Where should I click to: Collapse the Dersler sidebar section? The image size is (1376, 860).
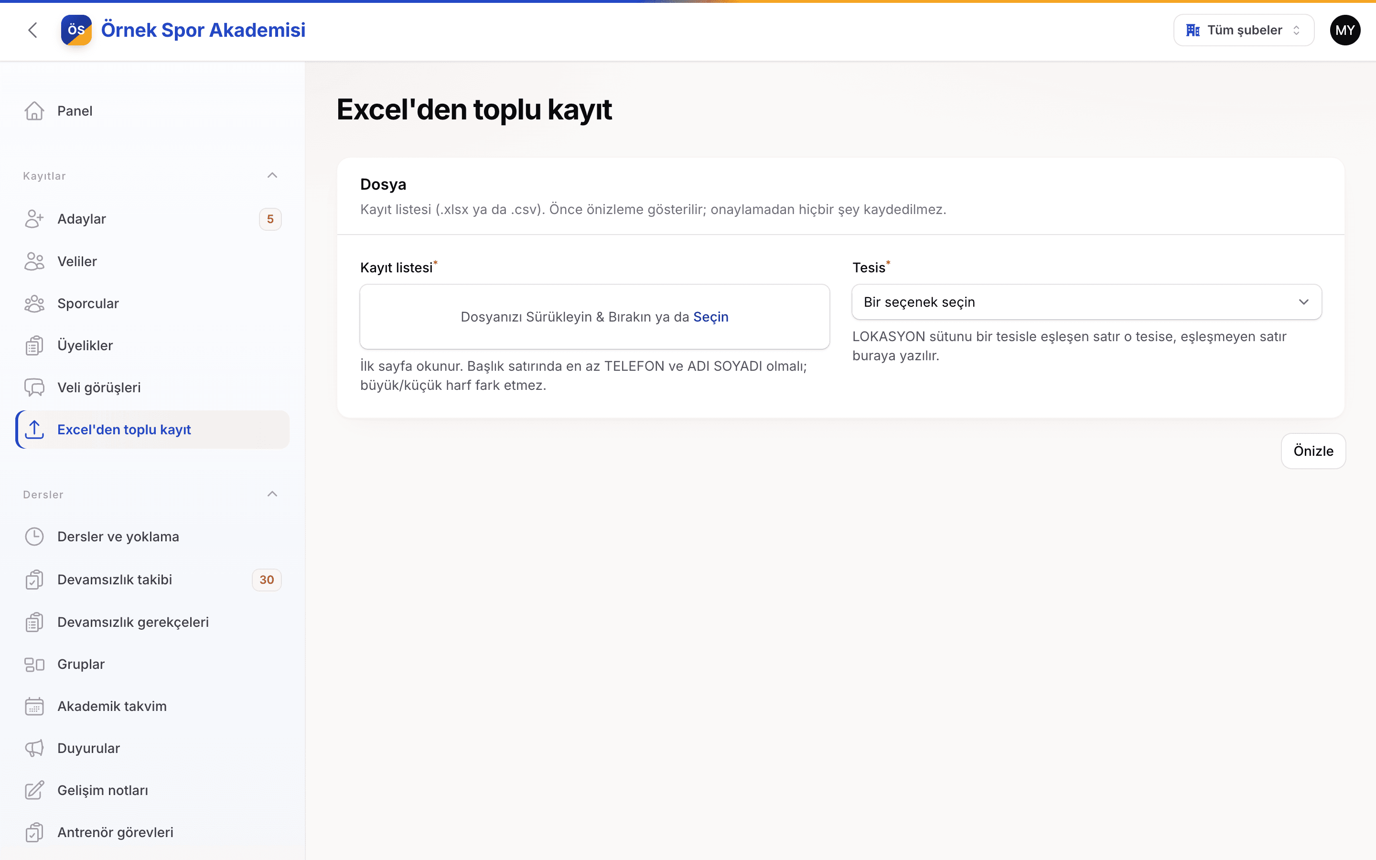coord(272,494)
